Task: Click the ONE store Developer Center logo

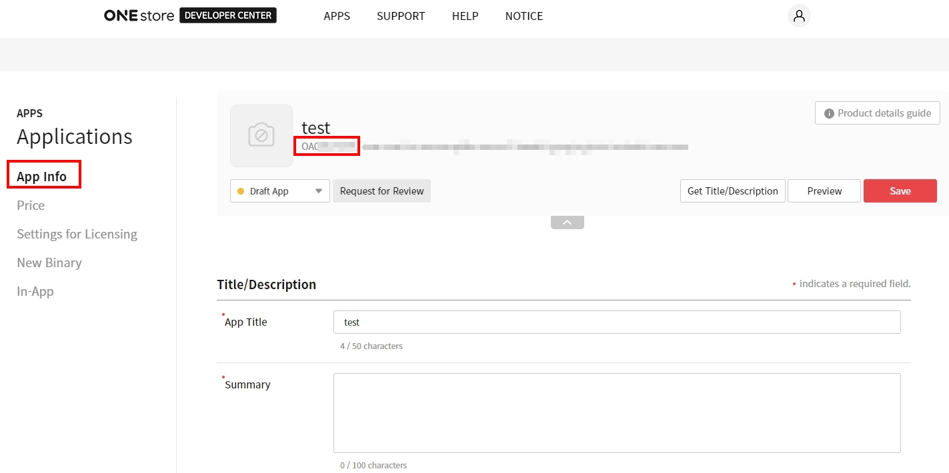Action: [x=190, y=16]
